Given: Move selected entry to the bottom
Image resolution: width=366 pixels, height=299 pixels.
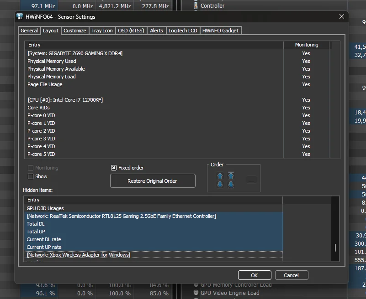Looking at the screenshot, I should click(x=231, y=185).
